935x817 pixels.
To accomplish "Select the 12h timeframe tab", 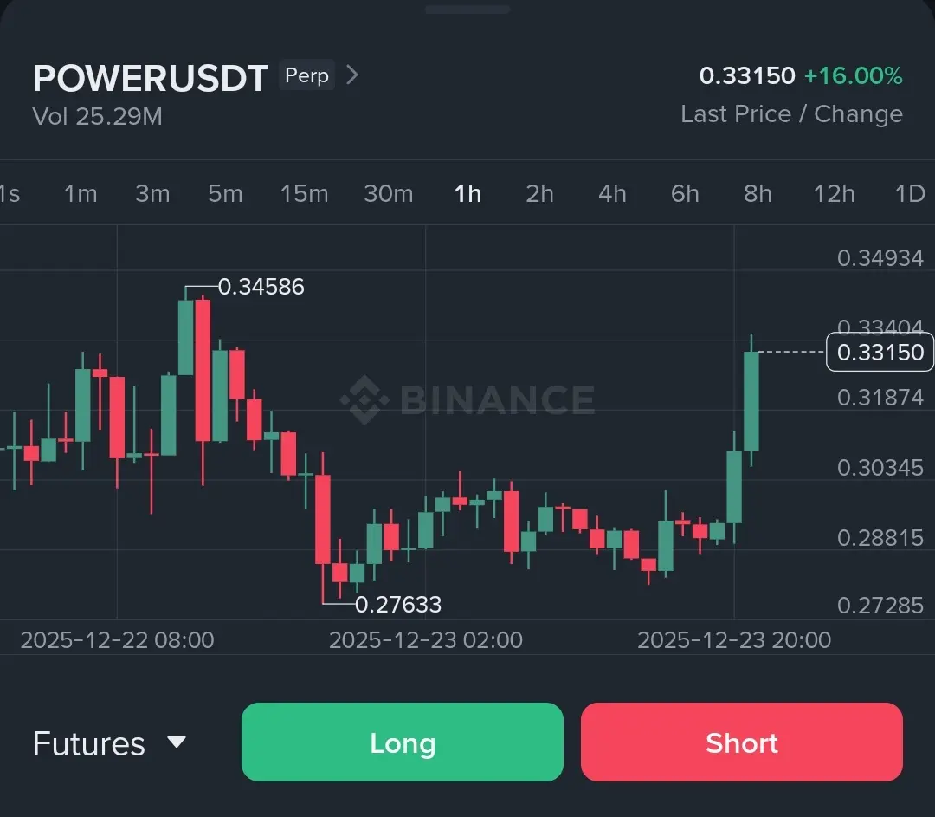I will point(835,193).
